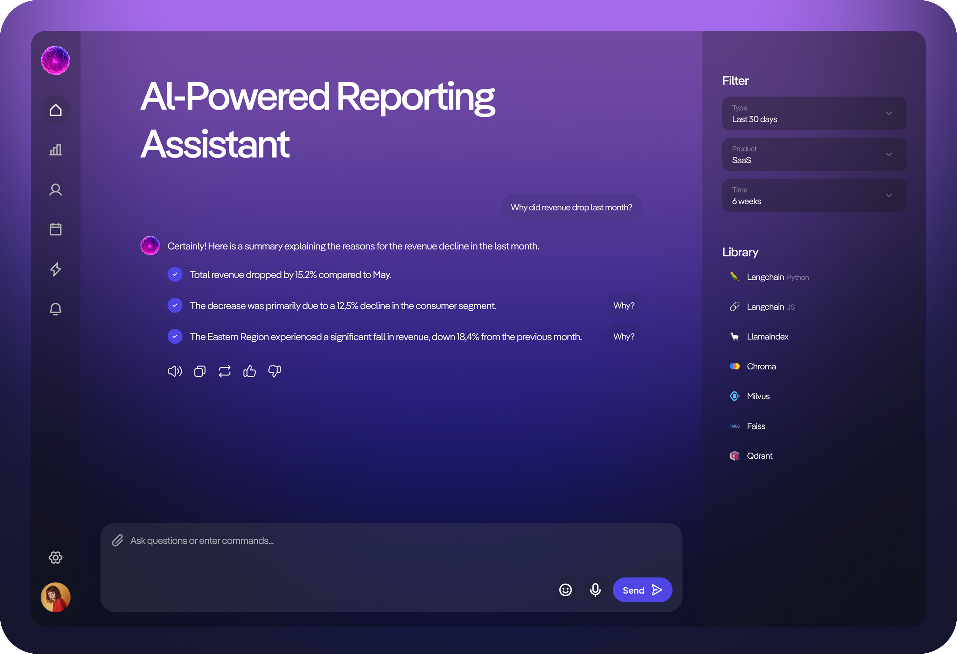The image size is (957, 654).
Task: Select LlamaIndex in the Library
Action: [759, 337]
